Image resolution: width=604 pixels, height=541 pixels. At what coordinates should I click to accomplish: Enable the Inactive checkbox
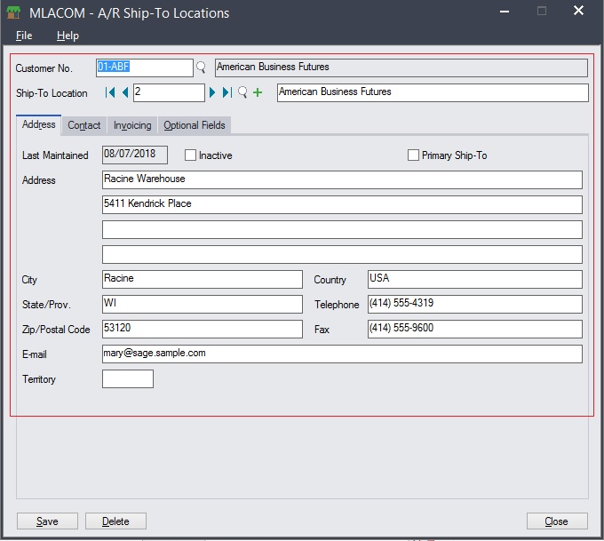coord(190,155)
